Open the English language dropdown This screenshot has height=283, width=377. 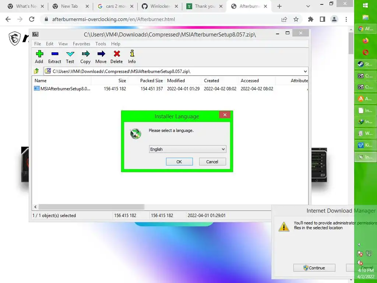pos(187,149)
